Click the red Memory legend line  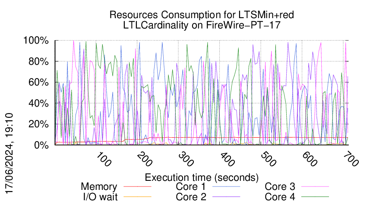coord(137,187)
